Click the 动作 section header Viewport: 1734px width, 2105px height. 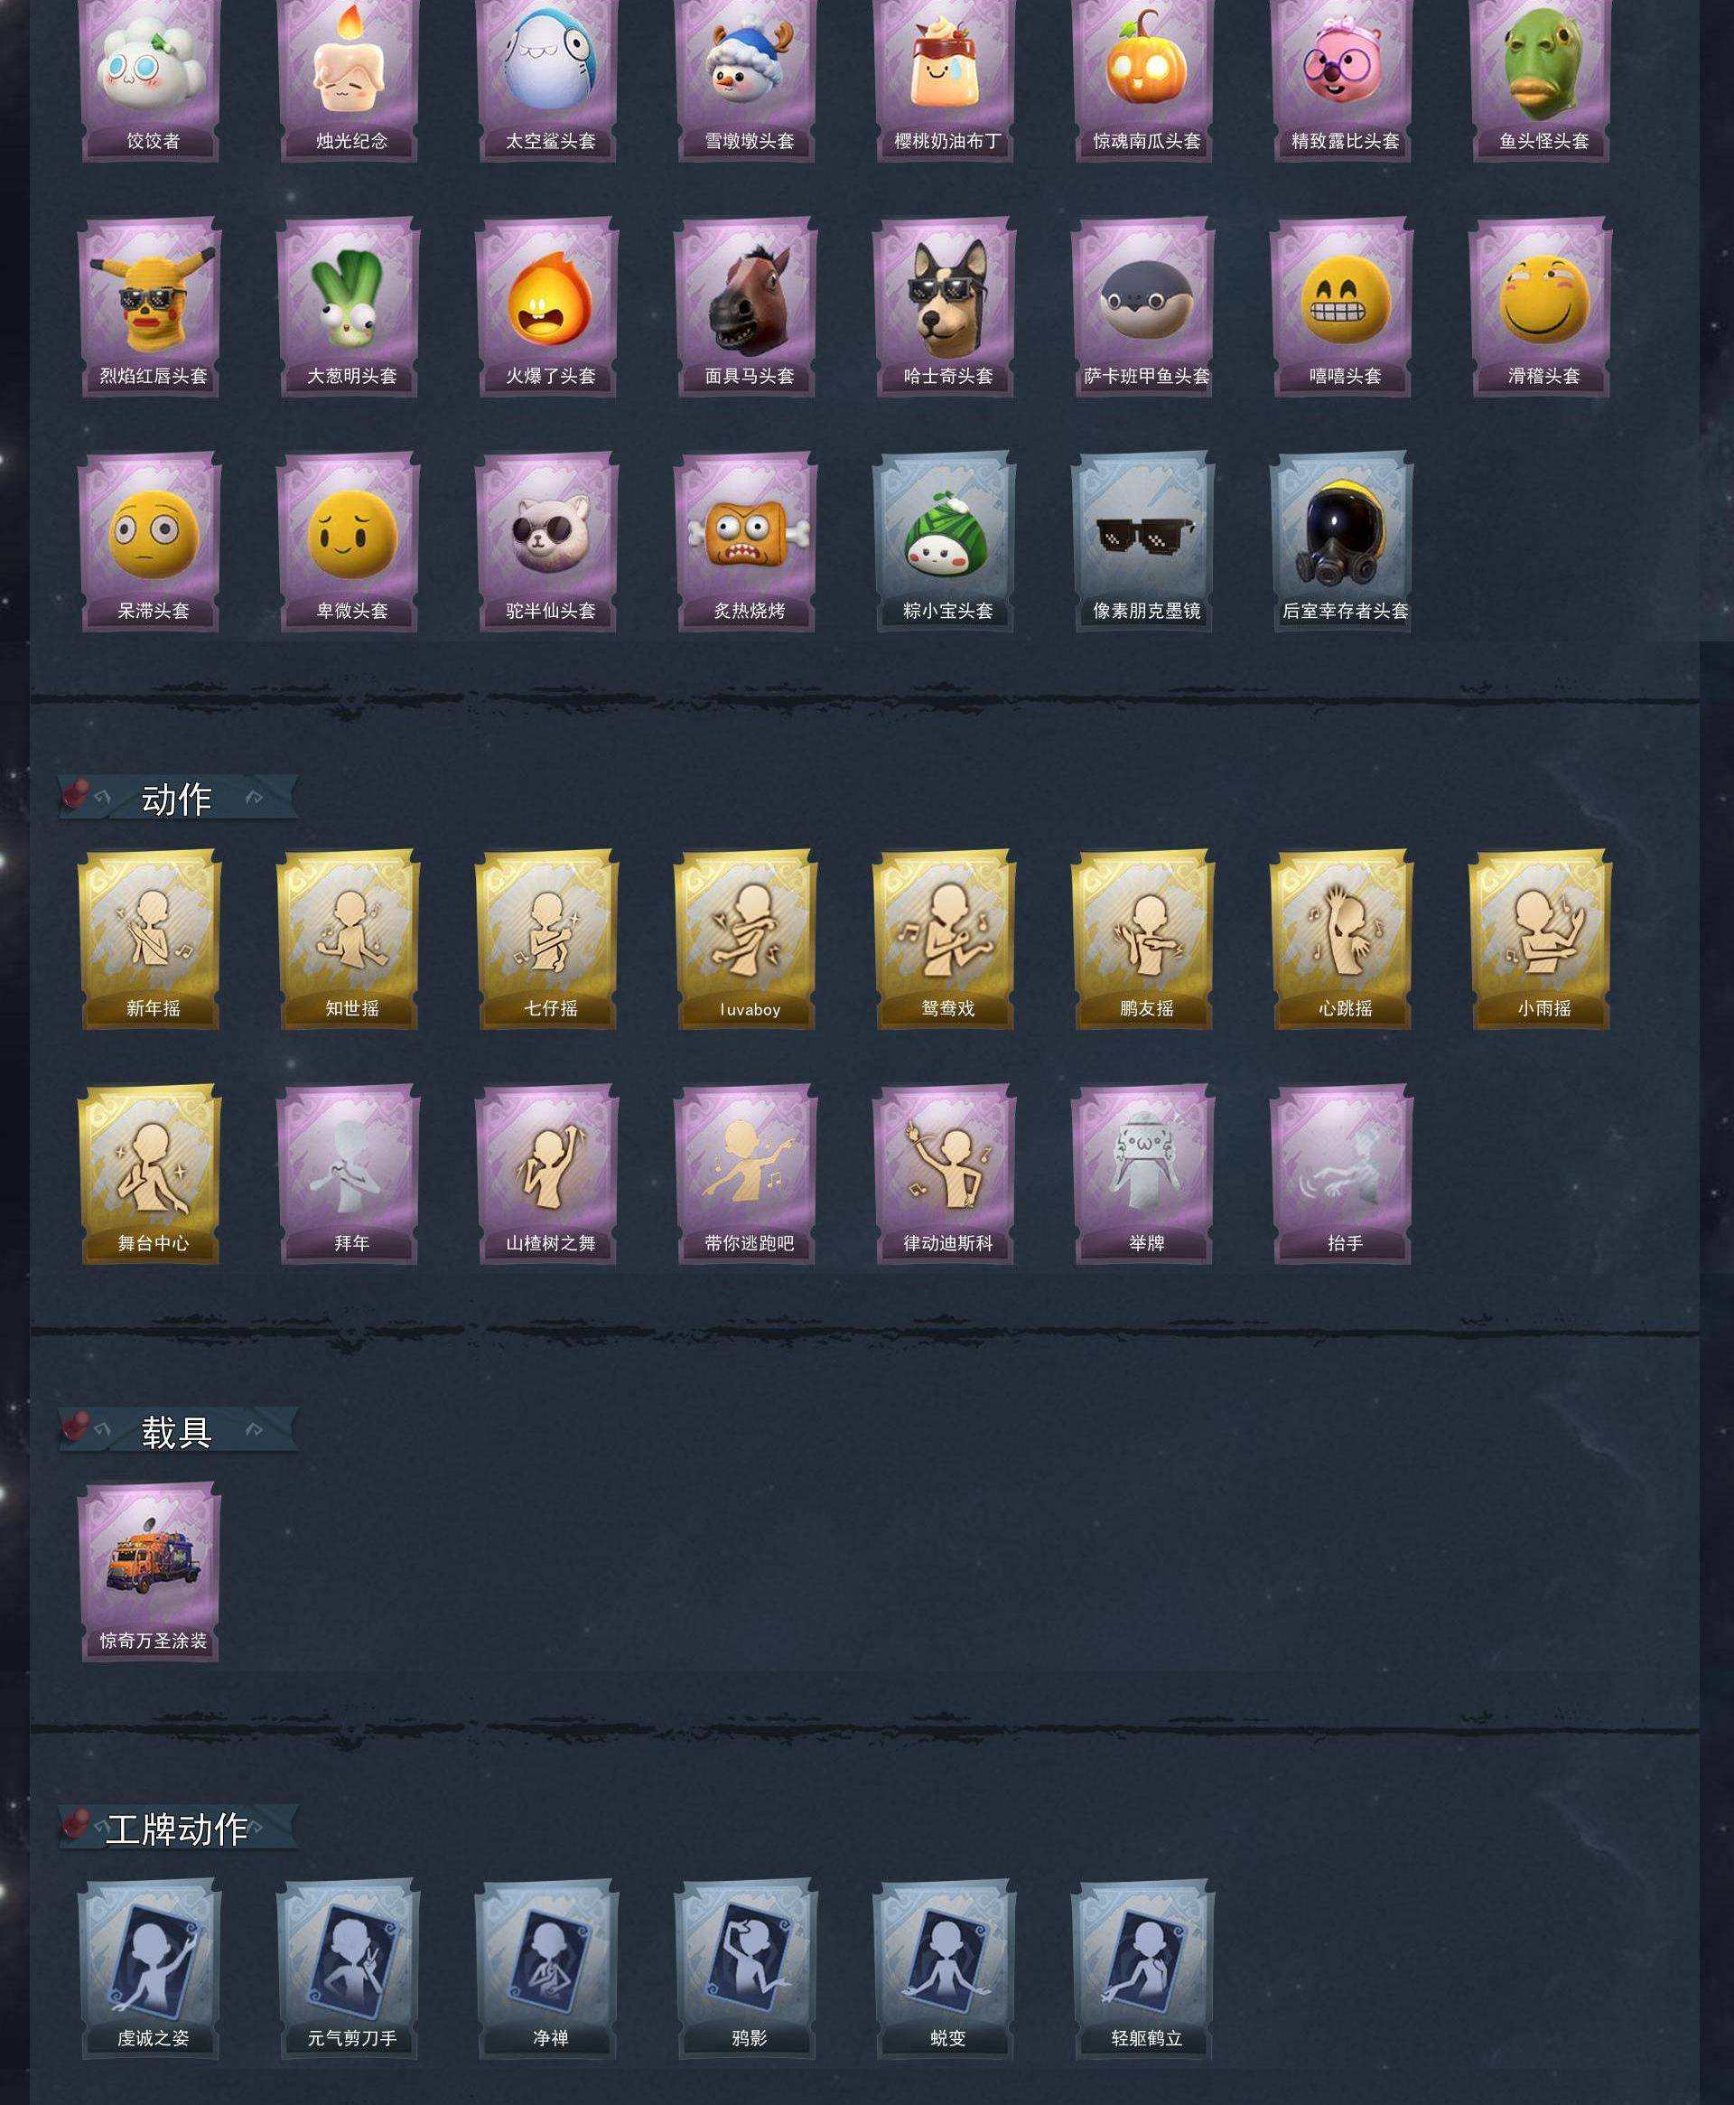178,799
